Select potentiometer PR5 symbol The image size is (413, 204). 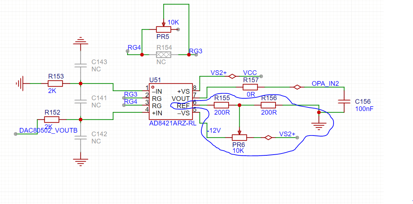click(x=164, y=29)
